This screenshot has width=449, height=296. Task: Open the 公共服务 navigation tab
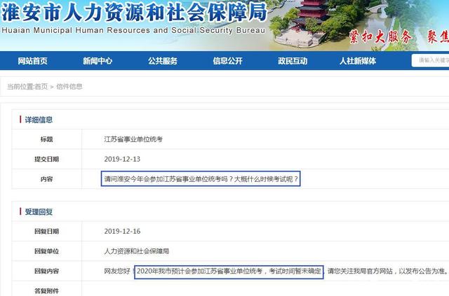click(x=163, y=61)
